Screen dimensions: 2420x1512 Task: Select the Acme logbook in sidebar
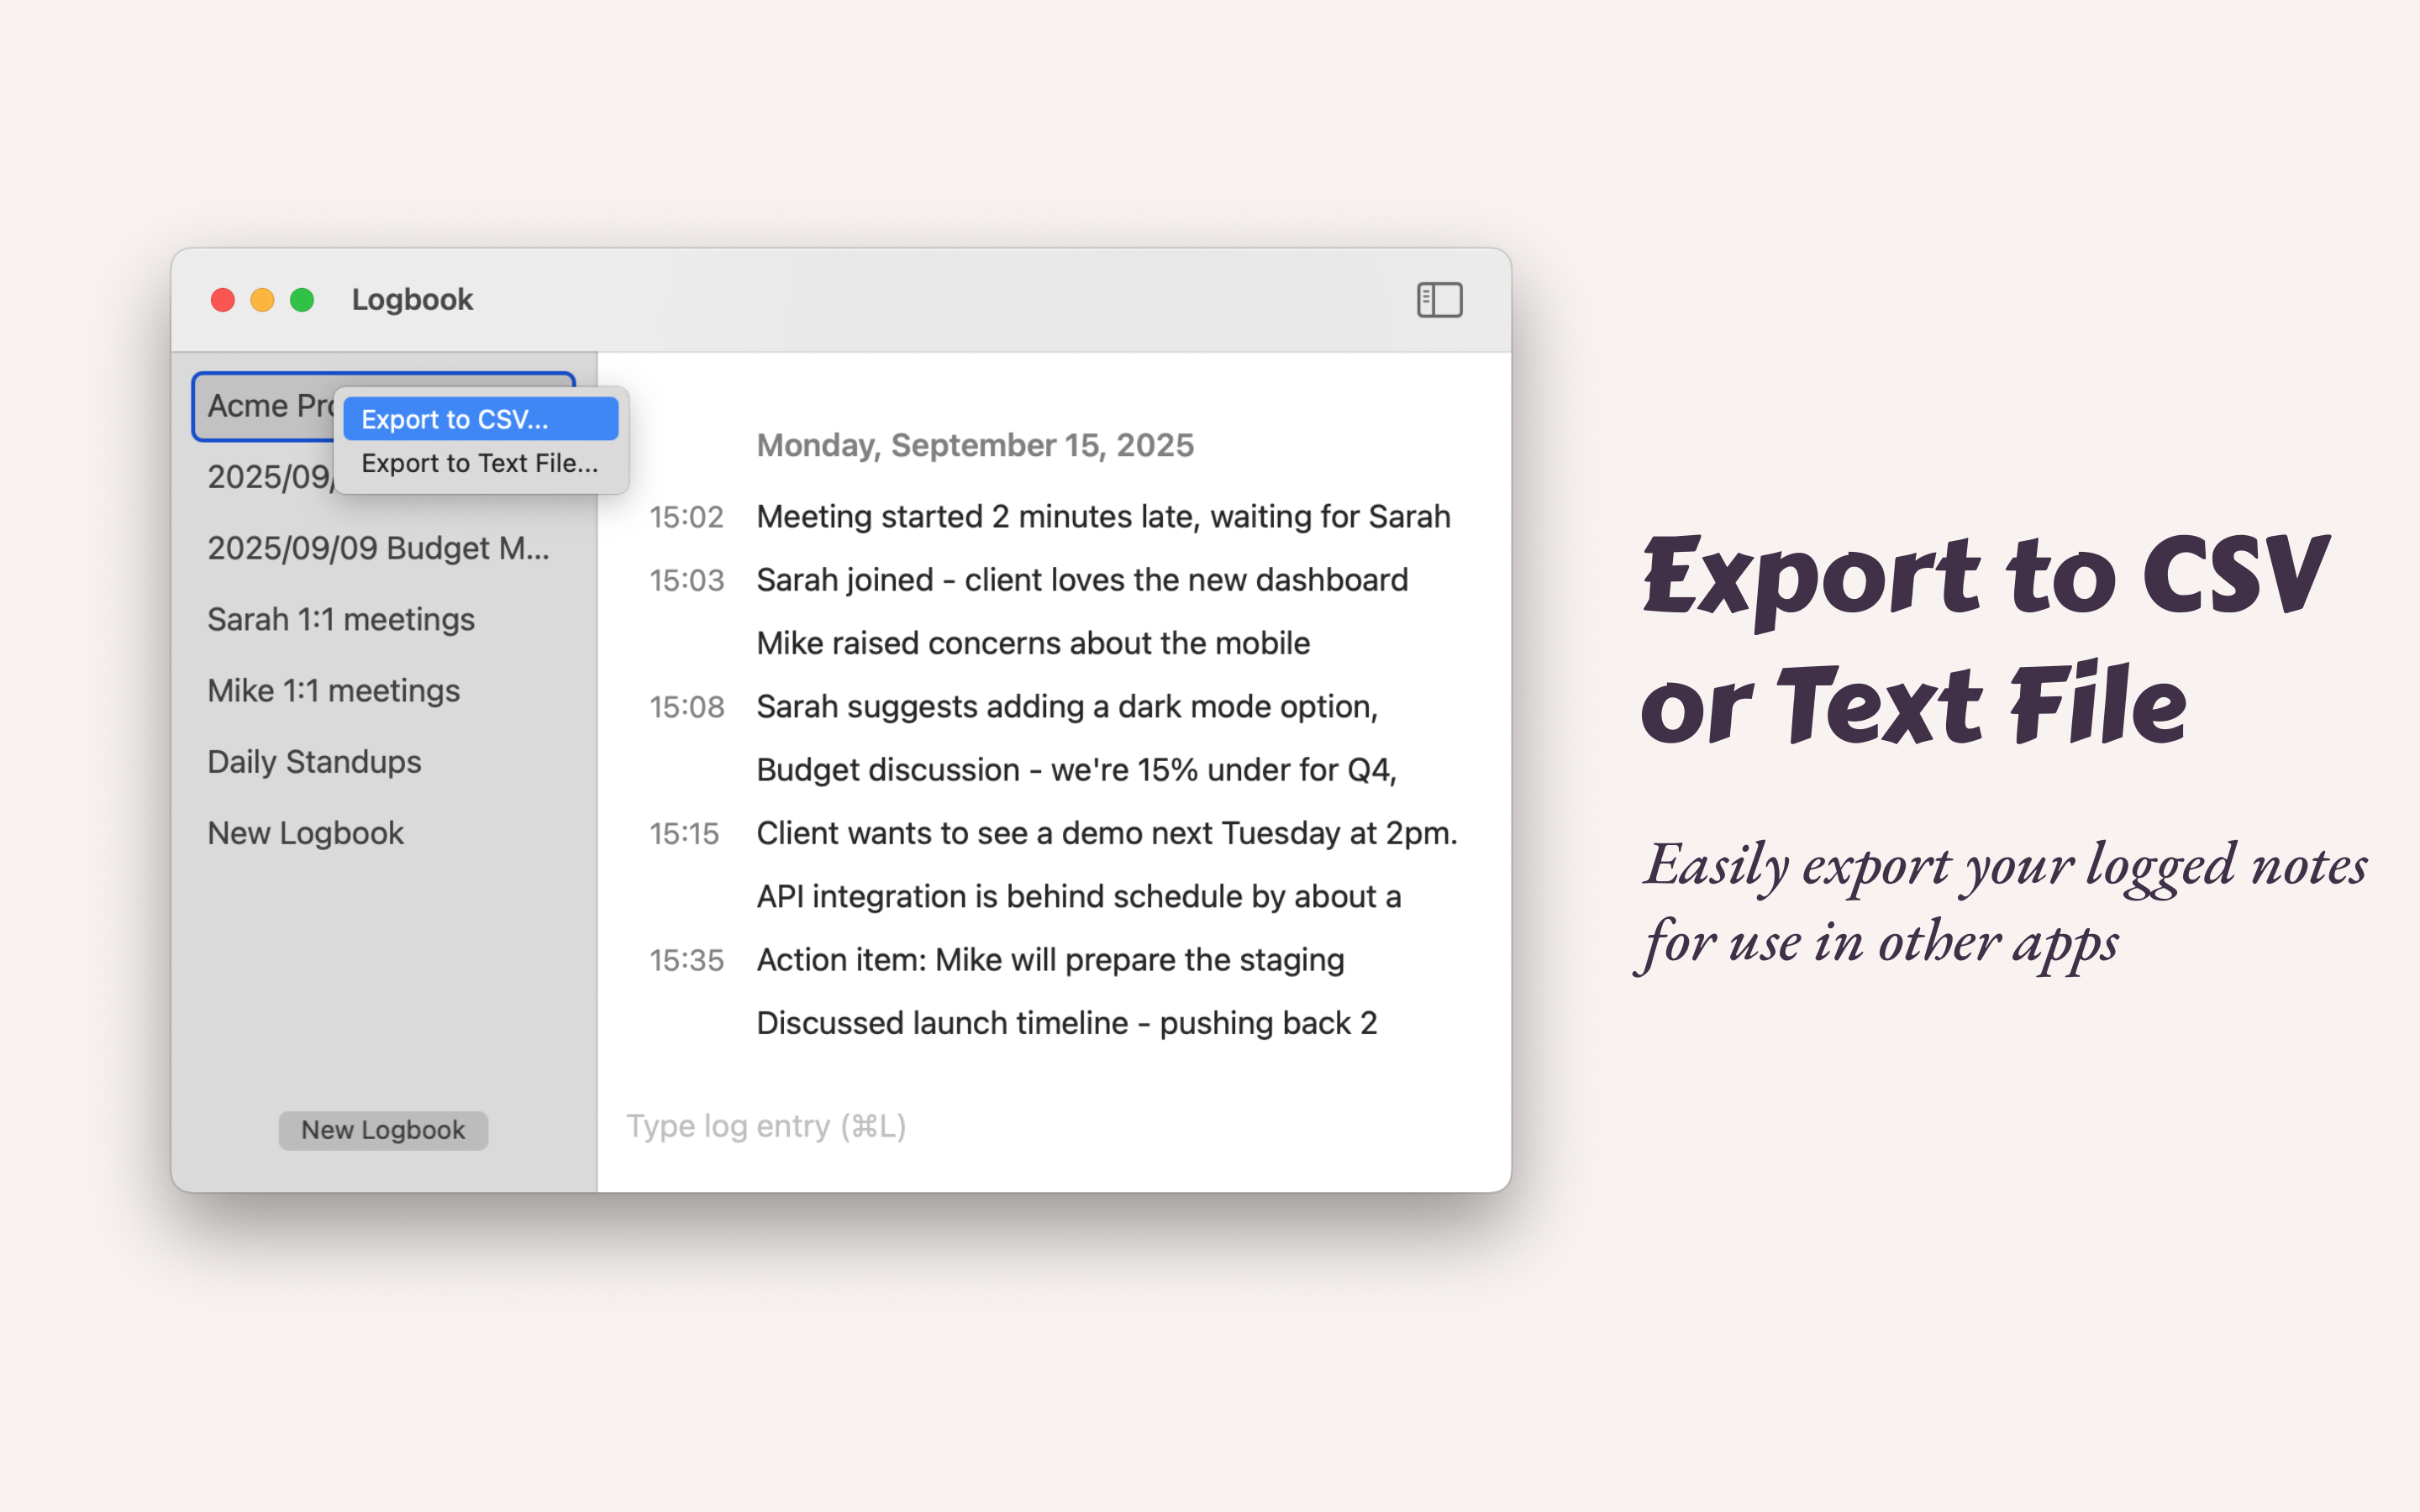(265, 406)
